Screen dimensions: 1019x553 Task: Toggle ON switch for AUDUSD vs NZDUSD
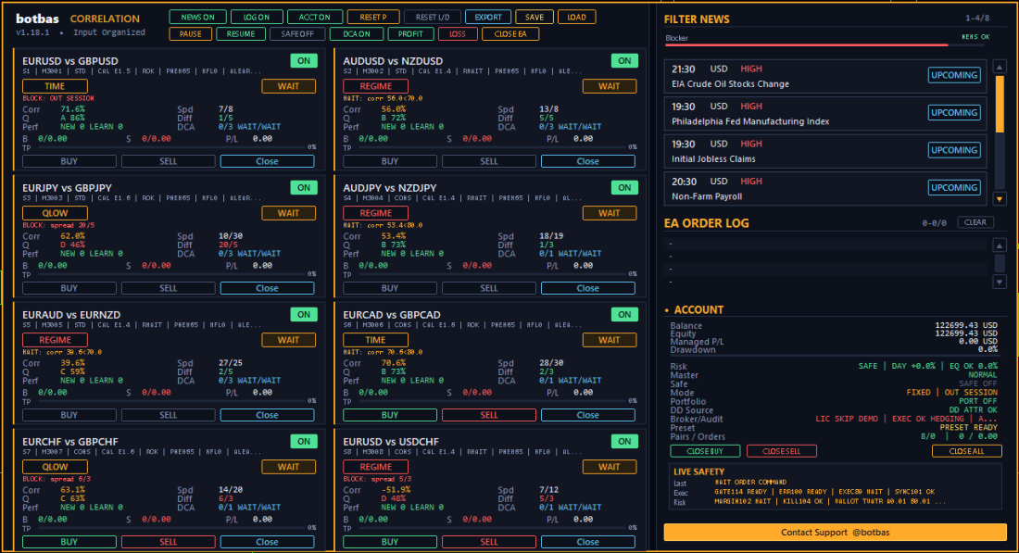[624, 61]
